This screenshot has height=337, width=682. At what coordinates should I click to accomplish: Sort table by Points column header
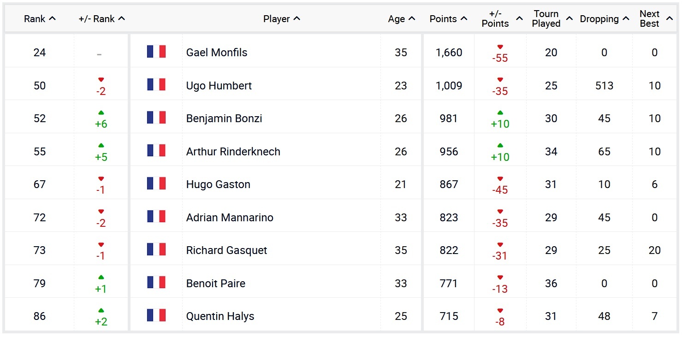point(448,19)
